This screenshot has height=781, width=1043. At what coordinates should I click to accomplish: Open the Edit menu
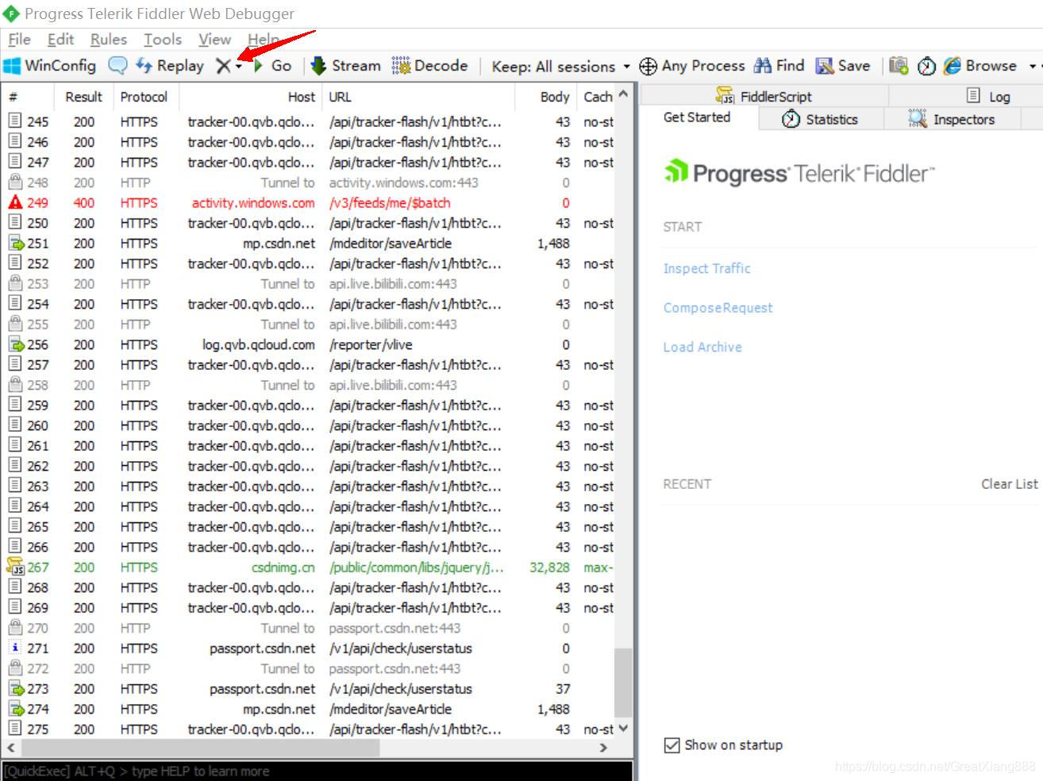tap(60, 39)
